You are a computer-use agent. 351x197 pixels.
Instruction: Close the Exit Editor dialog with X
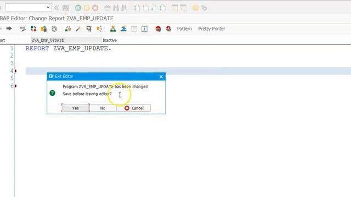click(x=161, y=77)
